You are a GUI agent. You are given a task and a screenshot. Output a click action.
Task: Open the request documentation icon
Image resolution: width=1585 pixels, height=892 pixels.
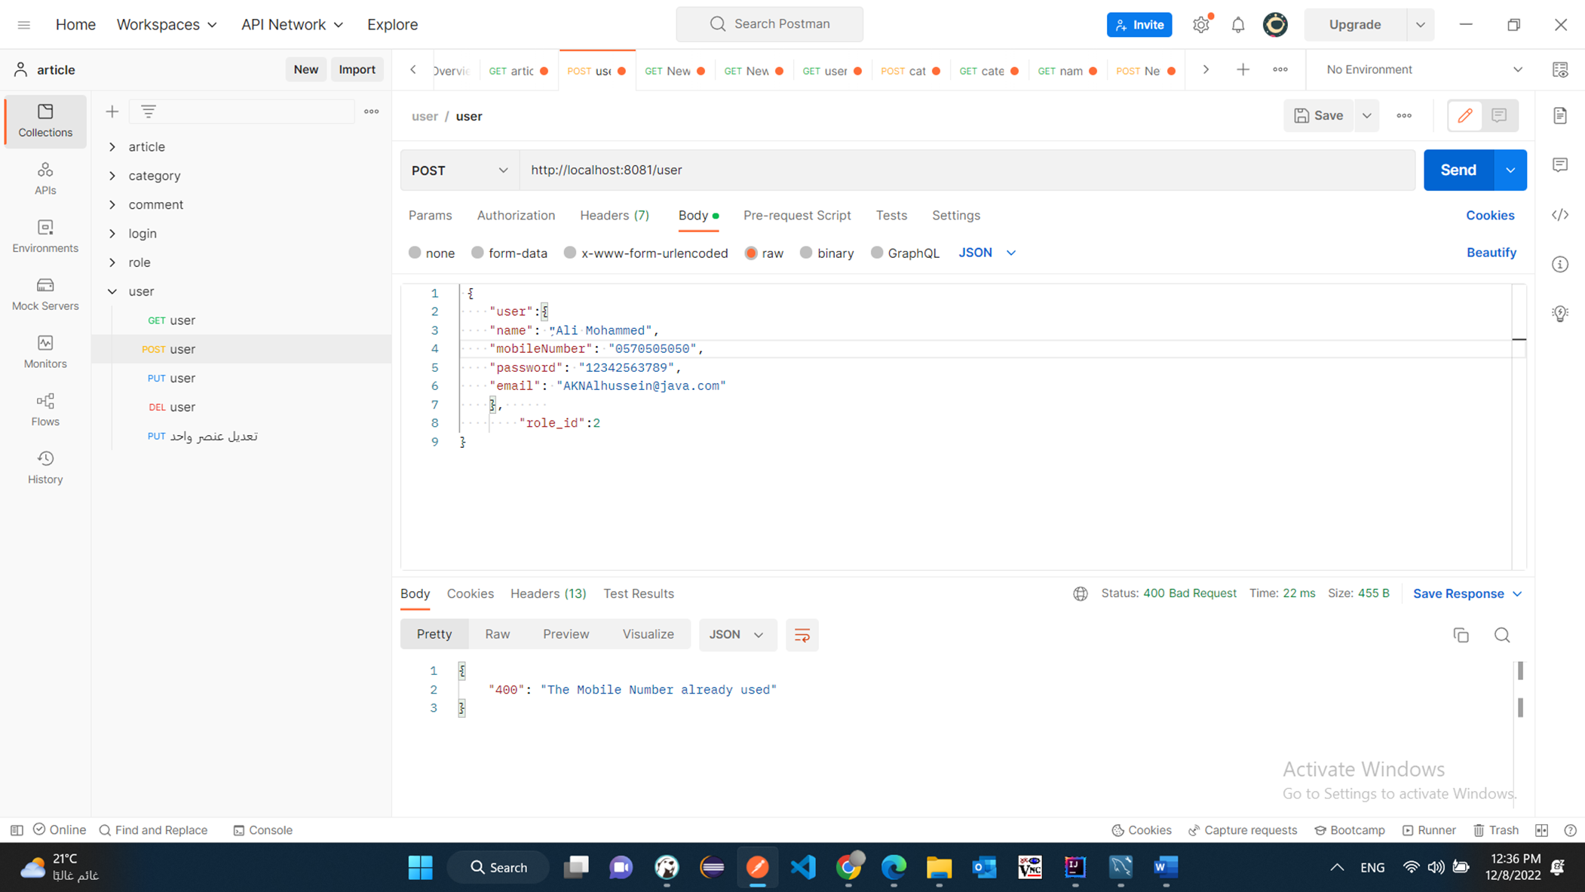click(x=1560, y=115)
